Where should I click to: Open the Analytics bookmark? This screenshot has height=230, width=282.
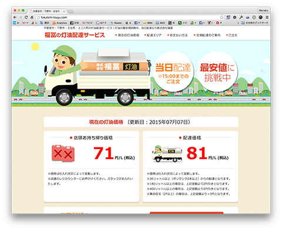[59, 23]
